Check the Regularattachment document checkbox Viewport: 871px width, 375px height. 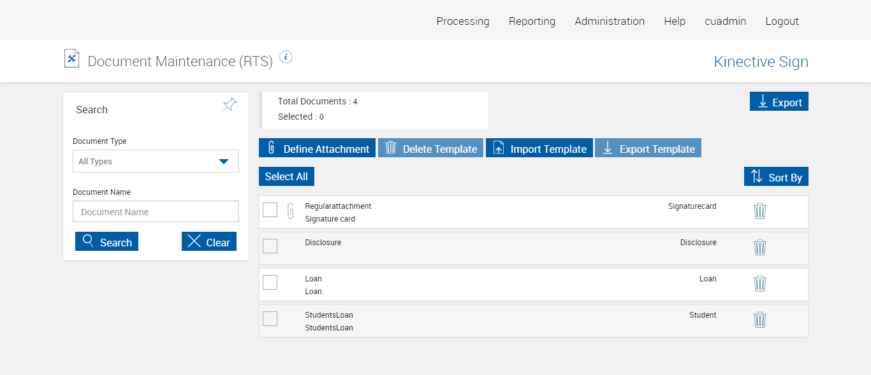[270, 209]
